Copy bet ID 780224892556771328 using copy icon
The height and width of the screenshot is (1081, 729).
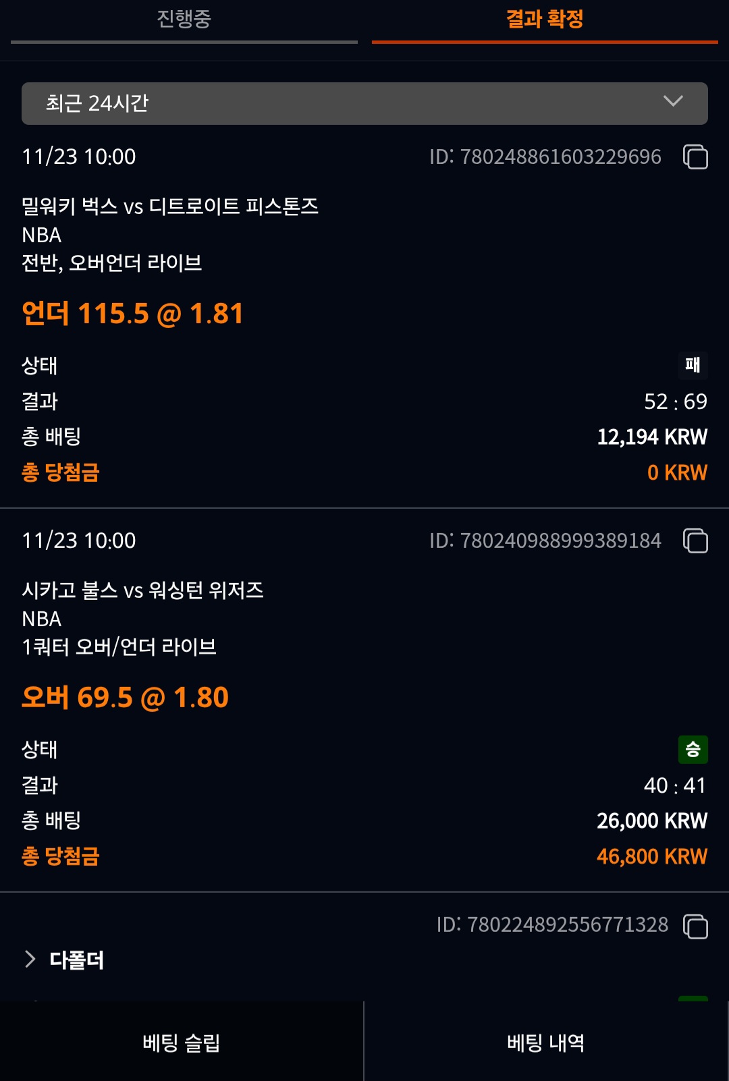pos(695,926)
